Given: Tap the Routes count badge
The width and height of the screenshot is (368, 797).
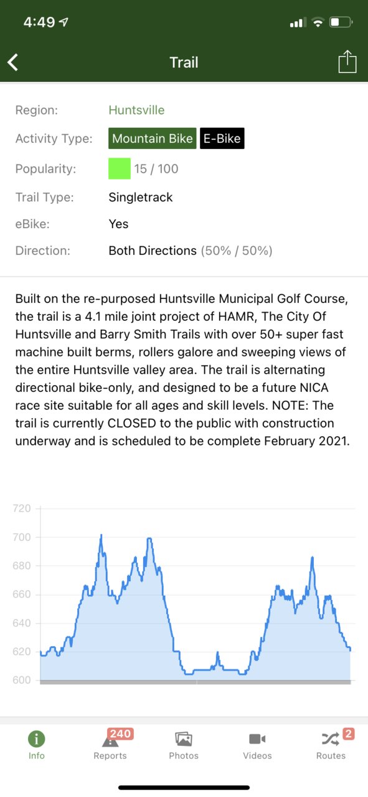Looking at the screenshot, I should [348, 734].
